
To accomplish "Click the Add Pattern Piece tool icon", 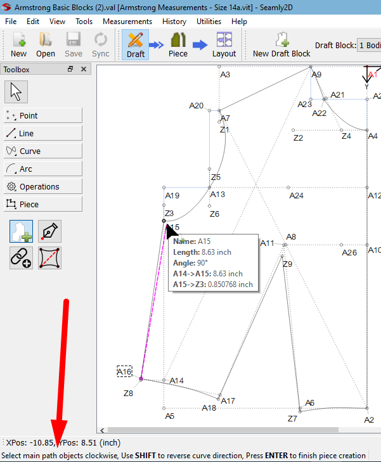I will [x=21, y=231].
